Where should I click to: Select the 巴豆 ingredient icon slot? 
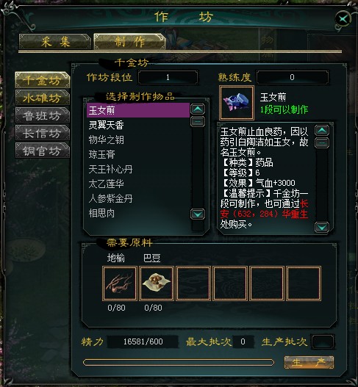tap(157, 283)
